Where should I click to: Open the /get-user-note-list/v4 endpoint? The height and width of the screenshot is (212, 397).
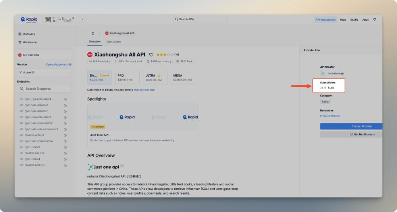[38, 99]
